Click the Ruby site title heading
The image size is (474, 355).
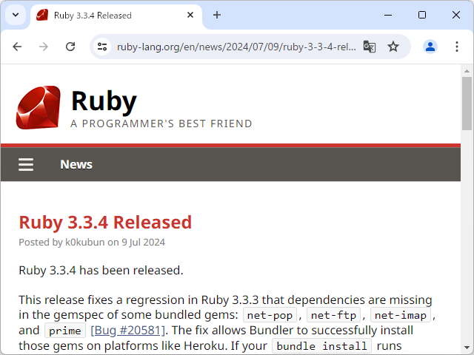pos(104,101)
